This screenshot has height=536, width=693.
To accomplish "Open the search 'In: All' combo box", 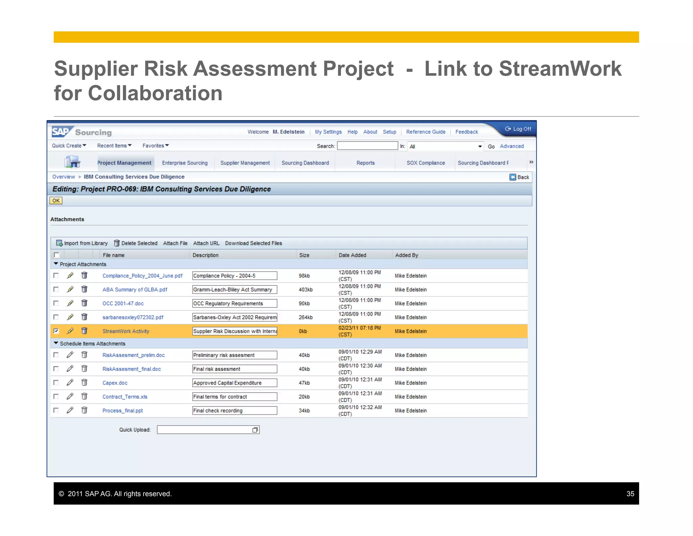I will tap(446, 146).
